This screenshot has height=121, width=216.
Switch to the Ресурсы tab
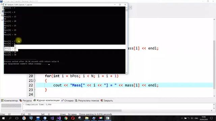point(26,100)
